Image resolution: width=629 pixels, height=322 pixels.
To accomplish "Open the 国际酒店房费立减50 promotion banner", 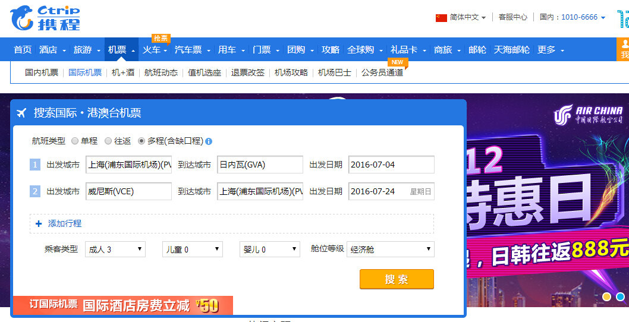I will click(x=122, y=305).
